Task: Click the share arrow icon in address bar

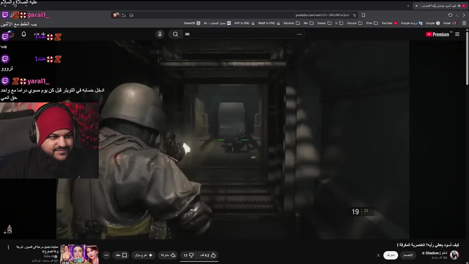Action: coord(124,15)
